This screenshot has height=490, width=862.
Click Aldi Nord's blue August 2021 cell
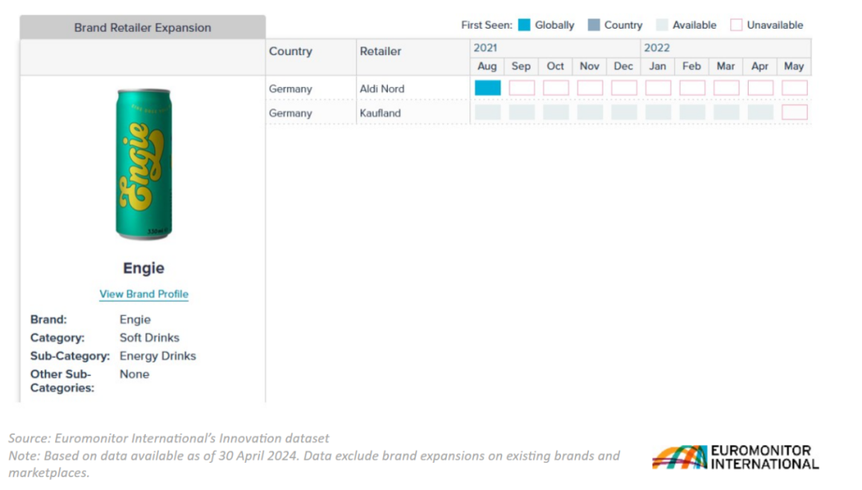(x=488, y=88)
